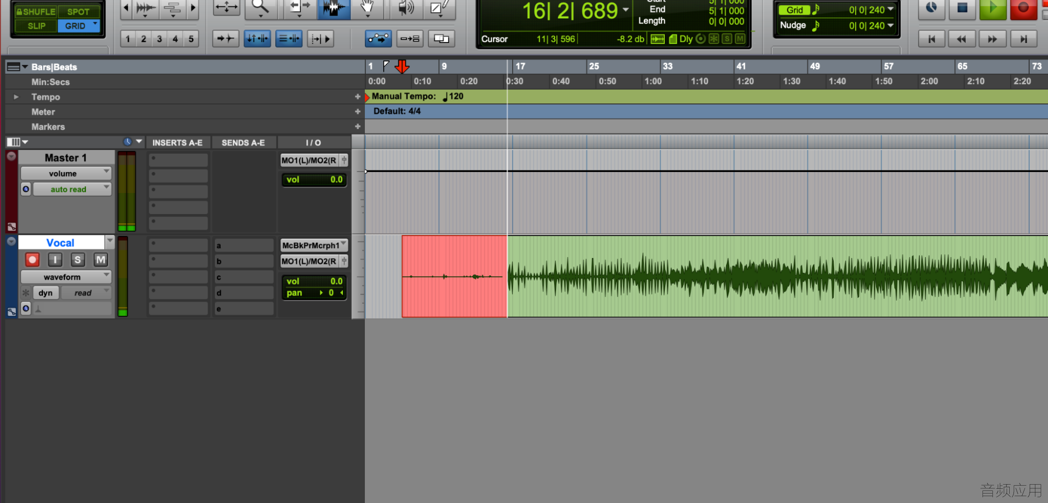Enable SHUFFLE edit mode
Screen dimensions: 1048x503
pos(36,12)
